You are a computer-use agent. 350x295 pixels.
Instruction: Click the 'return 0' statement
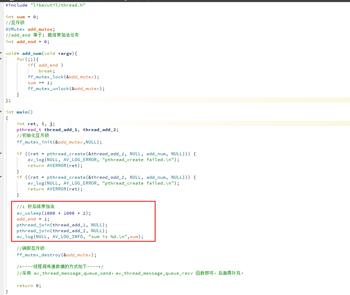pos(29,286)
